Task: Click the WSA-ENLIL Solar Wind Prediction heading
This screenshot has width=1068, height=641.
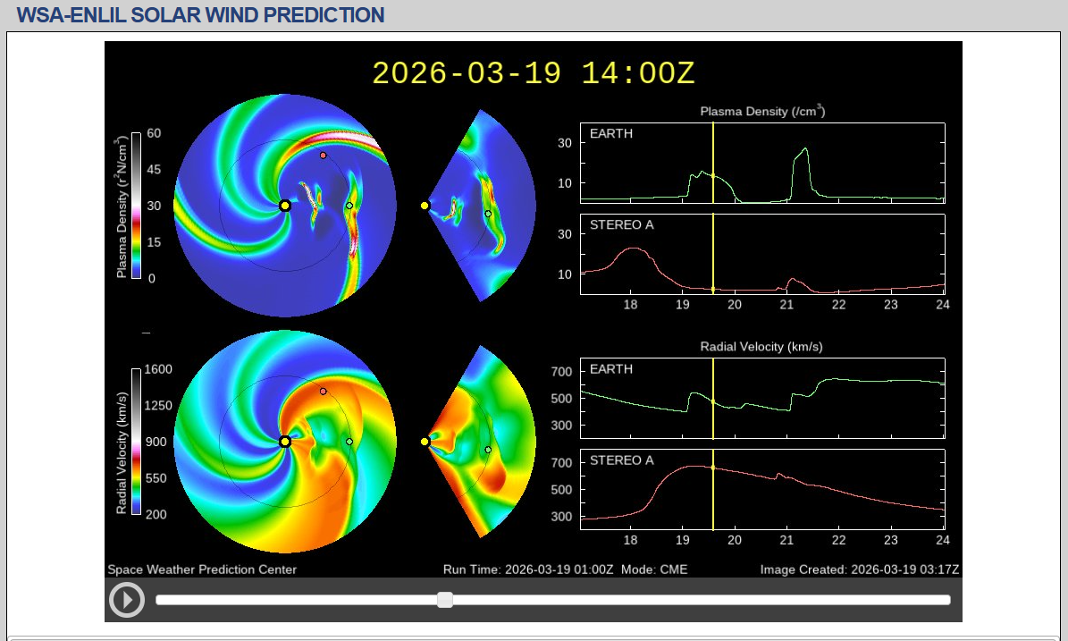Action: click(x=200, y=15)
